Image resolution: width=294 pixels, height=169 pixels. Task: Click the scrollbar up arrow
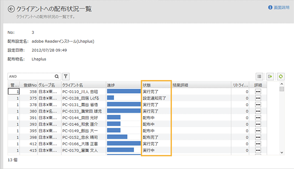pos(282,84)
